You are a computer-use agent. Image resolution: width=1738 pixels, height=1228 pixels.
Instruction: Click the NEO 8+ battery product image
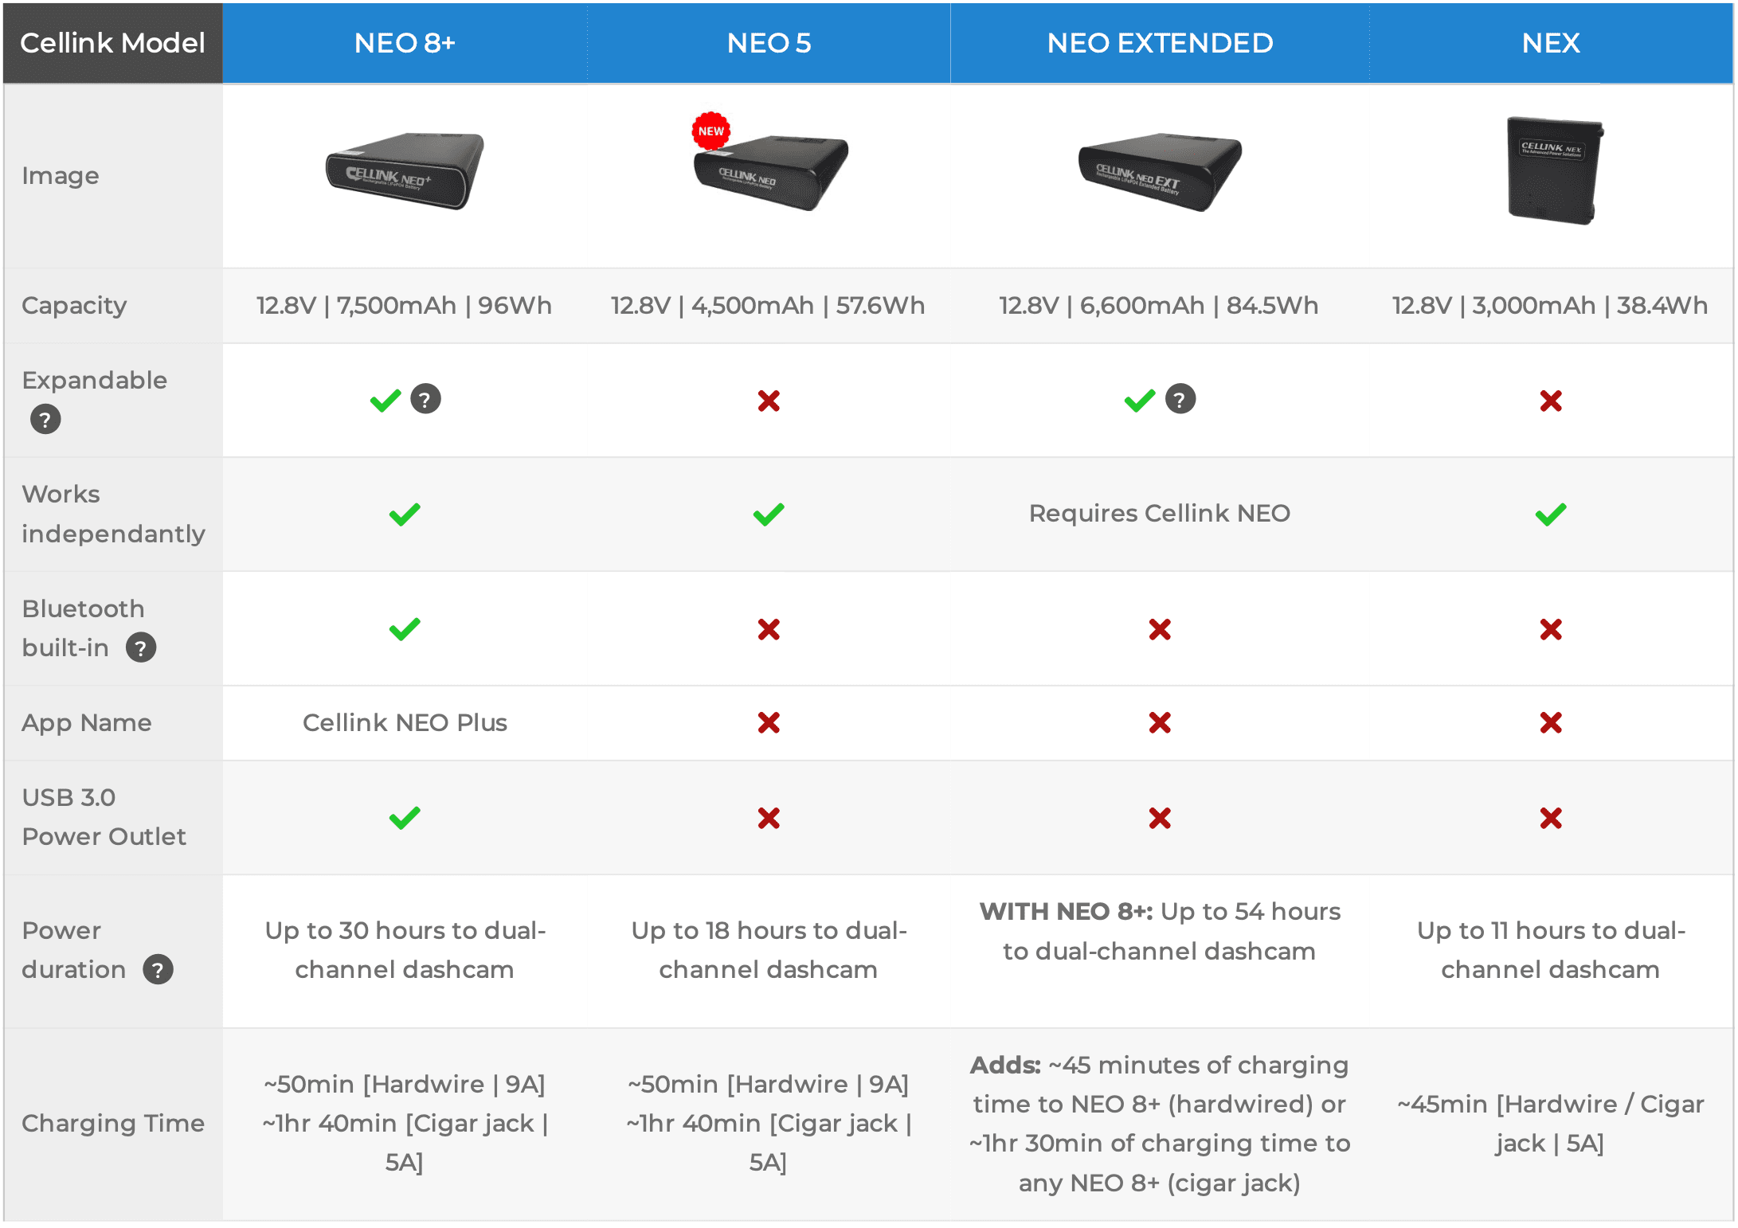coord(405,170)
